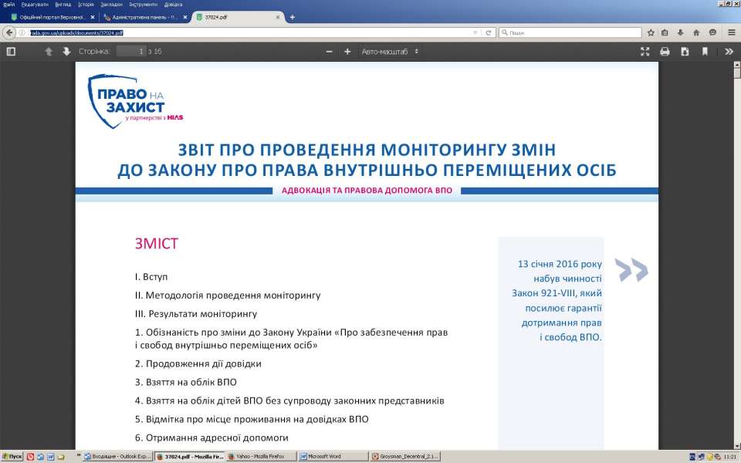Print the PDF document

click(x=665, y=52)
